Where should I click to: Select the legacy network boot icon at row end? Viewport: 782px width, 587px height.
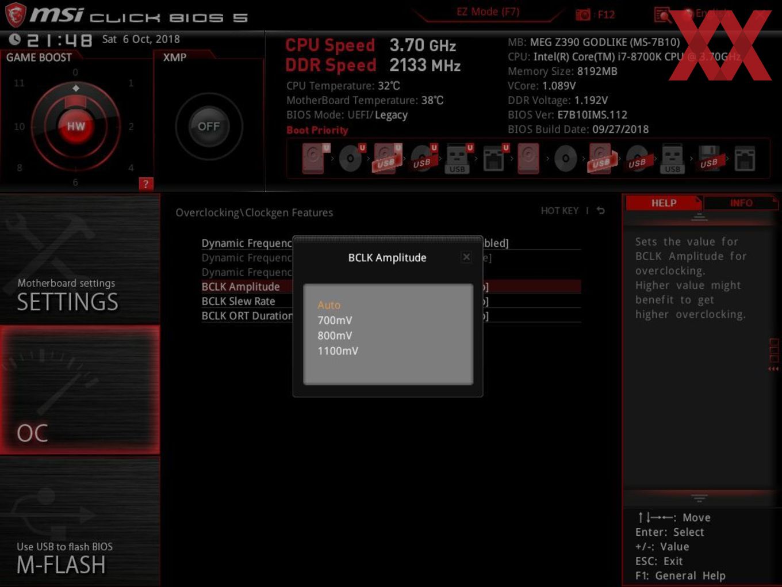[x=745, y=158]
